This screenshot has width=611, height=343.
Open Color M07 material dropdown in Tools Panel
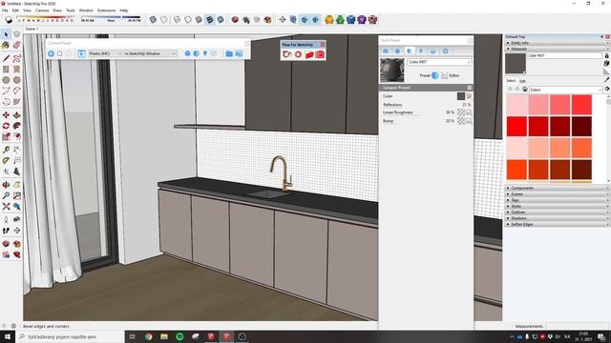[439, 62]
